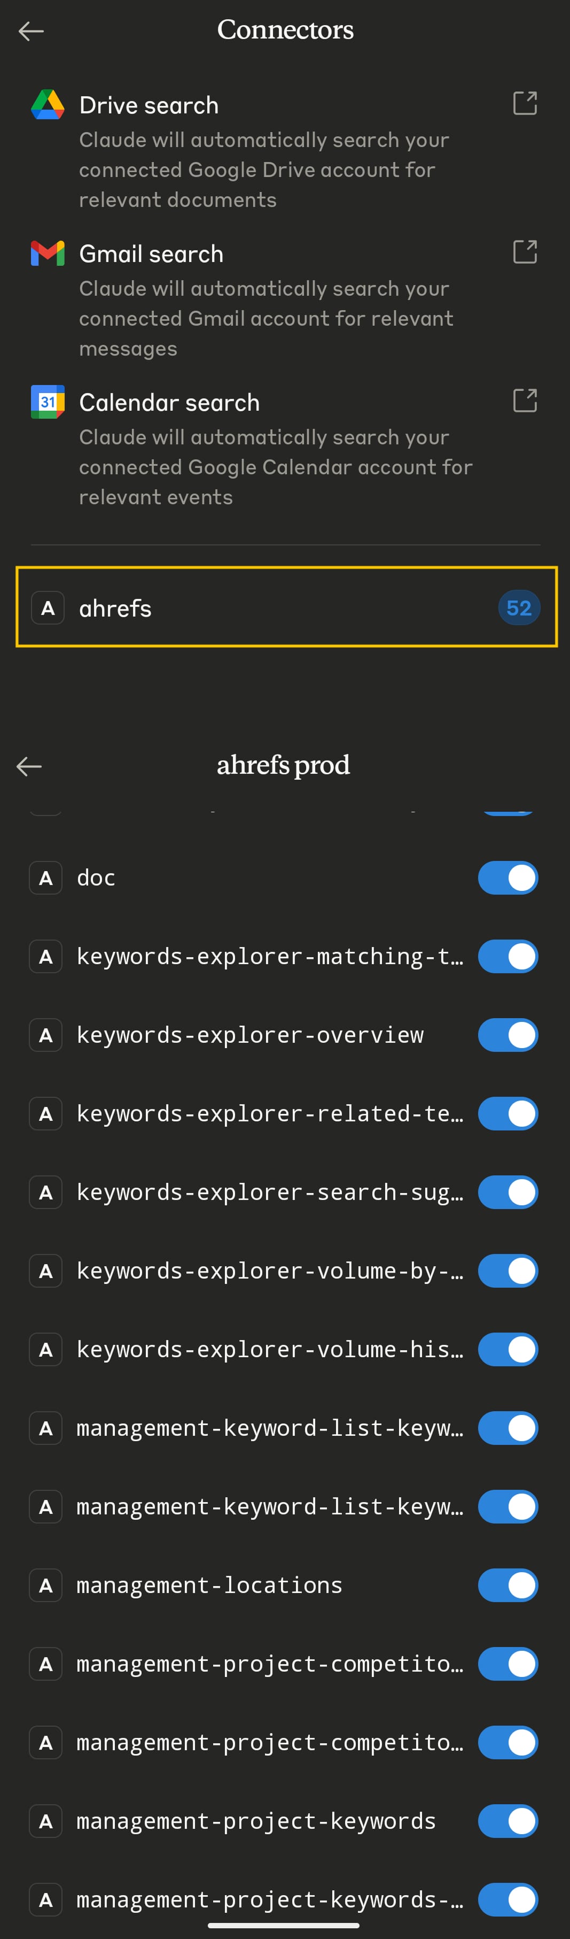
Task: Disable the doc tool toggle
Action: pos(507,878)
